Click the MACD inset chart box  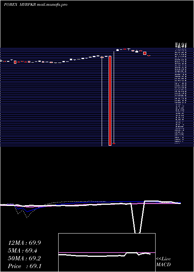pos(107,253)
